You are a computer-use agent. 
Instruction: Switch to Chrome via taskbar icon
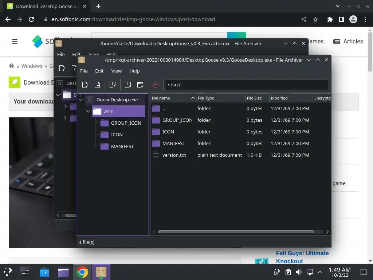pos(82,272)
